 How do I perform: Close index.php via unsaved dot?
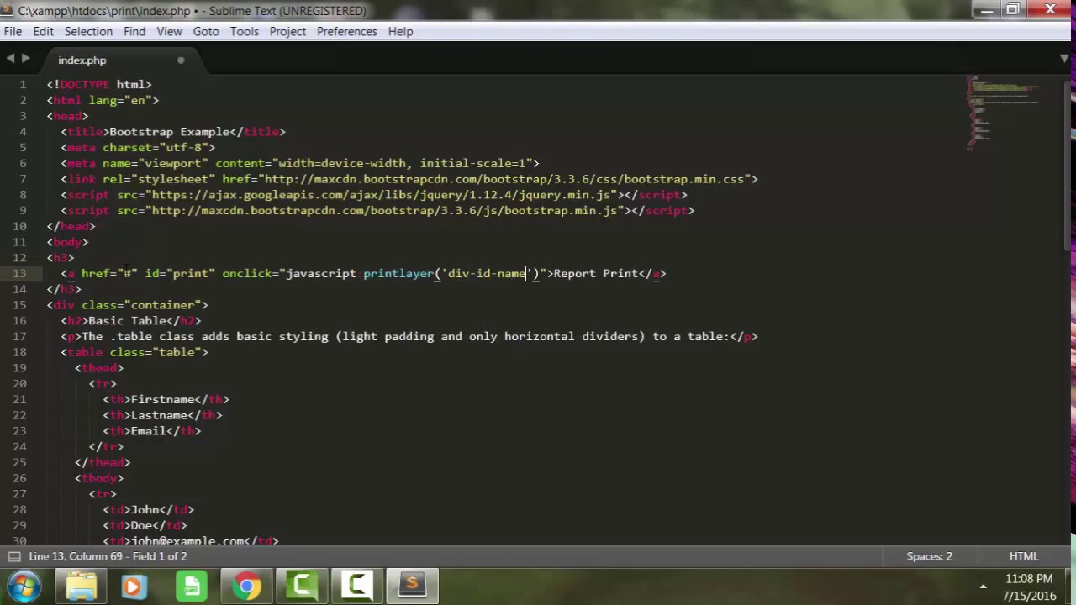pos(181,60)
